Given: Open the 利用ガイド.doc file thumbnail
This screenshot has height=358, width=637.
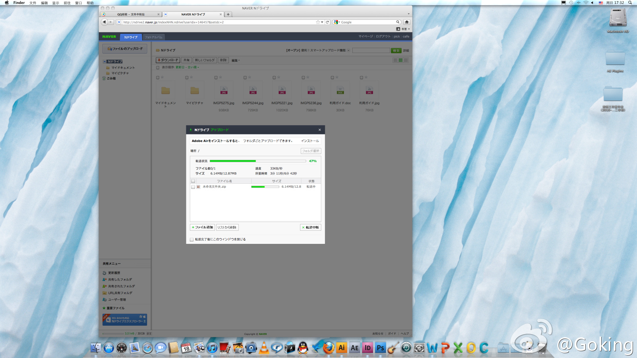Looking at the screenshot, I should [x=340, y=91].
